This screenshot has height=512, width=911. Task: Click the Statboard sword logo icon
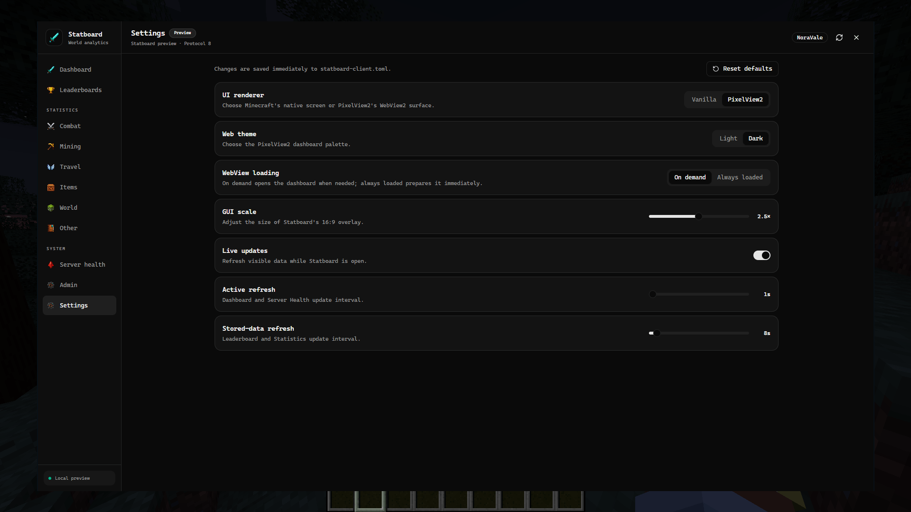54,37
